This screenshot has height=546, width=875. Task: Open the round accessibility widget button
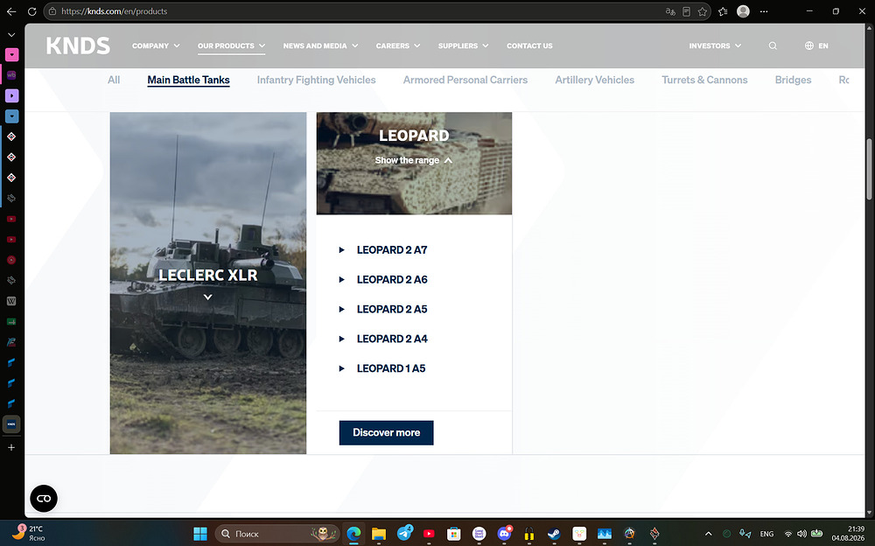point(44,498)
